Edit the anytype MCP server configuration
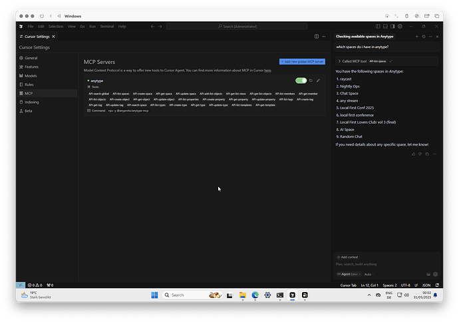The height and width of the screenshot is (322, 459). pos(318,80)
